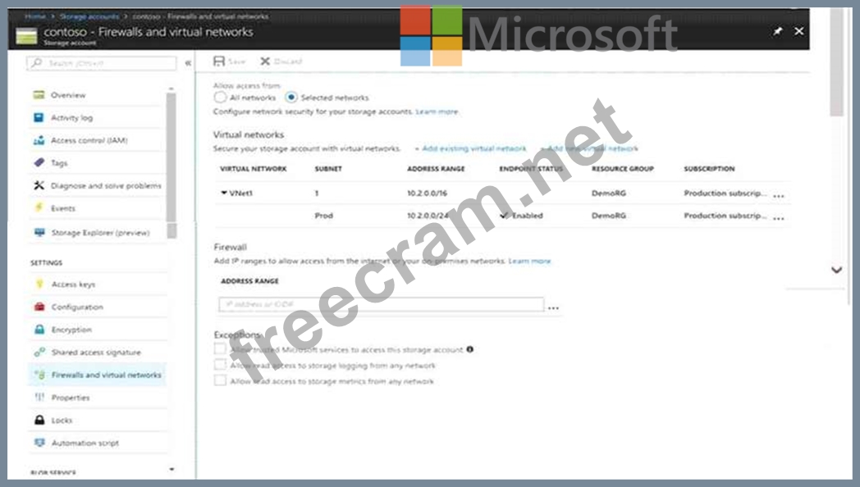Collapse the sidebar menu with double chevron

pyautogui.click(x=188, y=63)
